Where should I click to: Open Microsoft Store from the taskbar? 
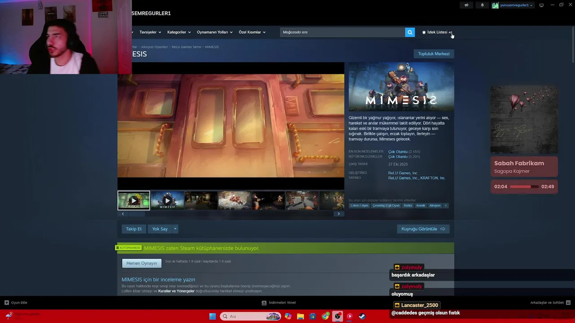pos(313,316)
